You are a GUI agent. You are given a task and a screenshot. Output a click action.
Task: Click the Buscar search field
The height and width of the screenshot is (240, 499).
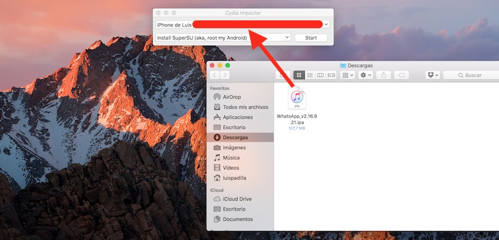(x=471, y=75)
